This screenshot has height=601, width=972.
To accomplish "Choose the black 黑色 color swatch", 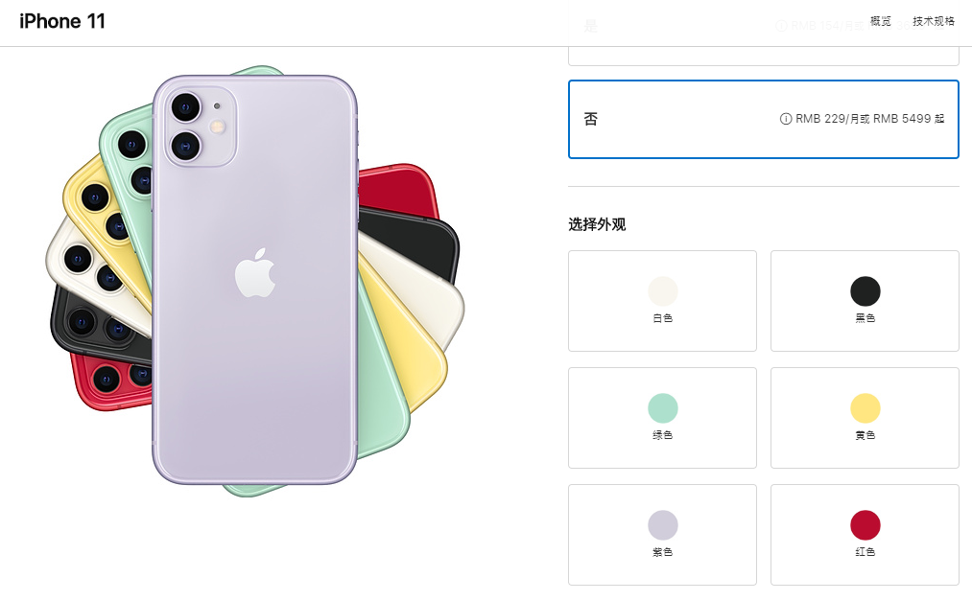I will click(865, 301).
